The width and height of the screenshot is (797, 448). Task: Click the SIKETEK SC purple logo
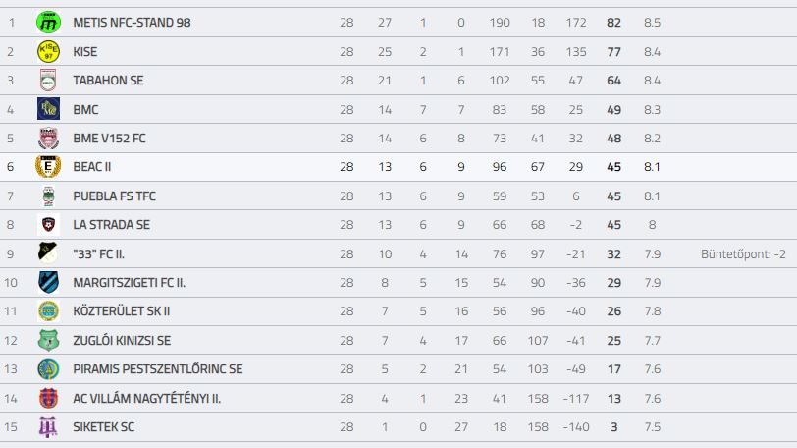48,427
